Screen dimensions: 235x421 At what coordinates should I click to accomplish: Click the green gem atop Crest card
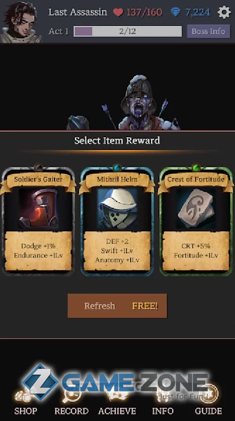[x=196, y=168]
